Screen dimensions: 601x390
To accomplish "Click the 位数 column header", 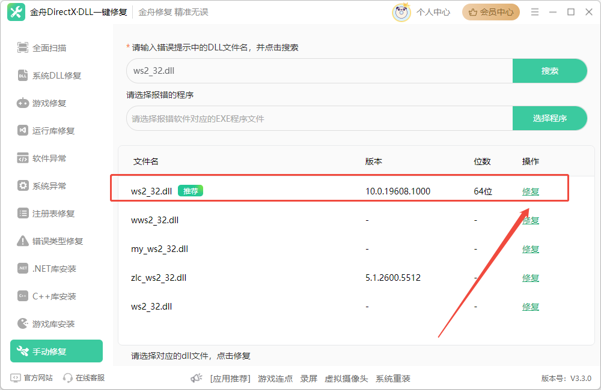I will pos(482,161).
